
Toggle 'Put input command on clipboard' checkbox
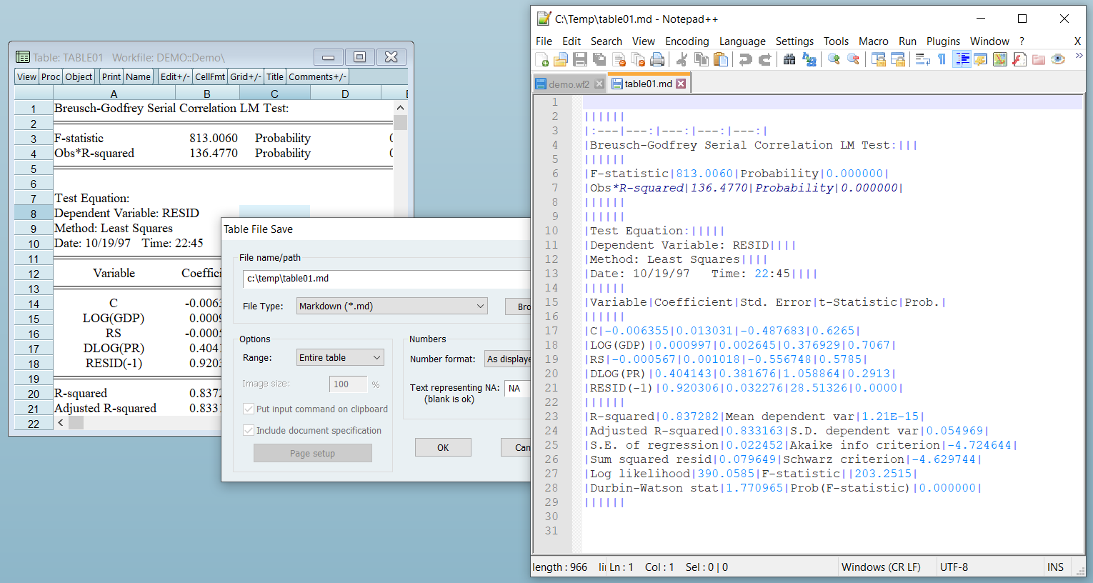249,409
